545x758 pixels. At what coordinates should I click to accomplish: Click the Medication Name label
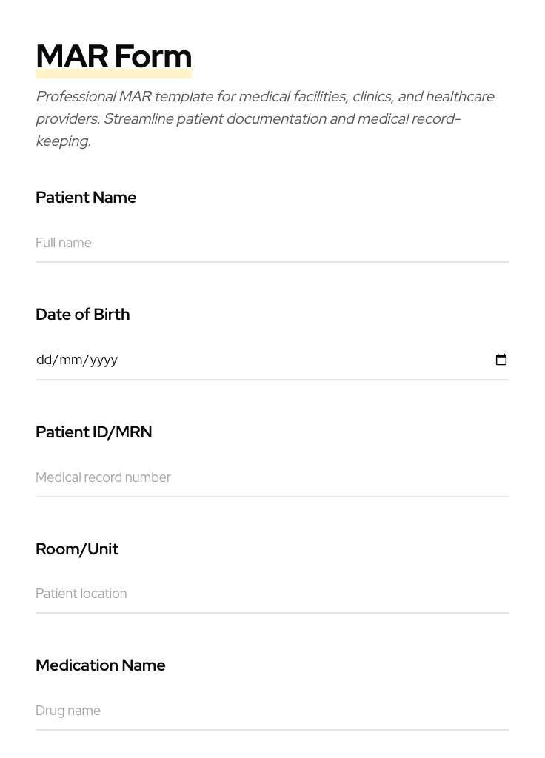[101, 665]
